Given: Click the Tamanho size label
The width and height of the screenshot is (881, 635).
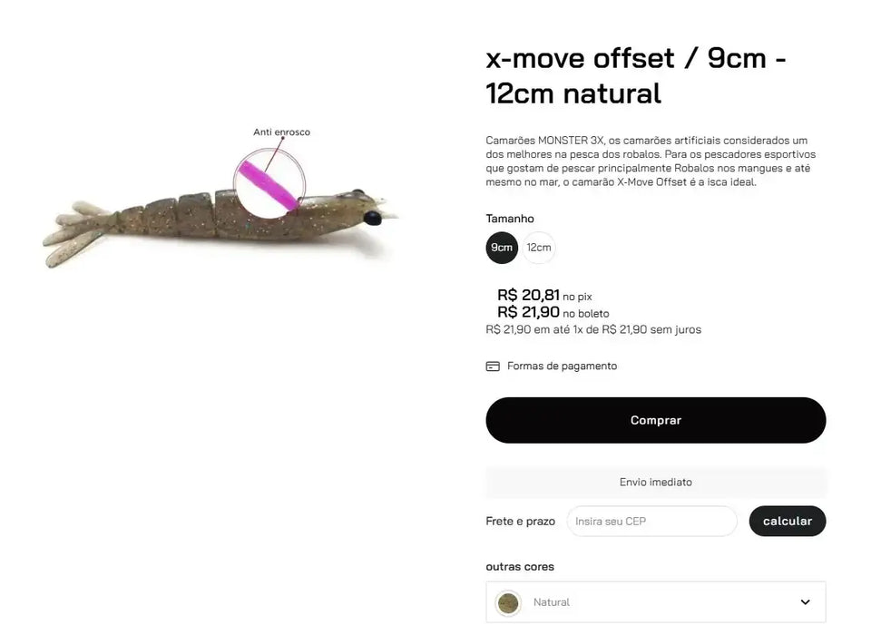Looking at the screenshot, I should (x=510, y=219).
